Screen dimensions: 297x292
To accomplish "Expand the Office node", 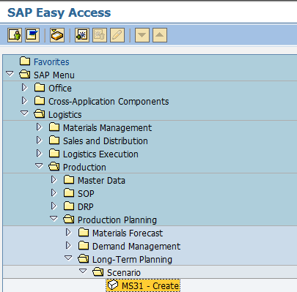I will point(24,87).
